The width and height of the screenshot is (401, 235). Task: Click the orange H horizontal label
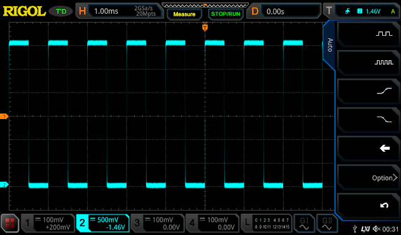82,11
